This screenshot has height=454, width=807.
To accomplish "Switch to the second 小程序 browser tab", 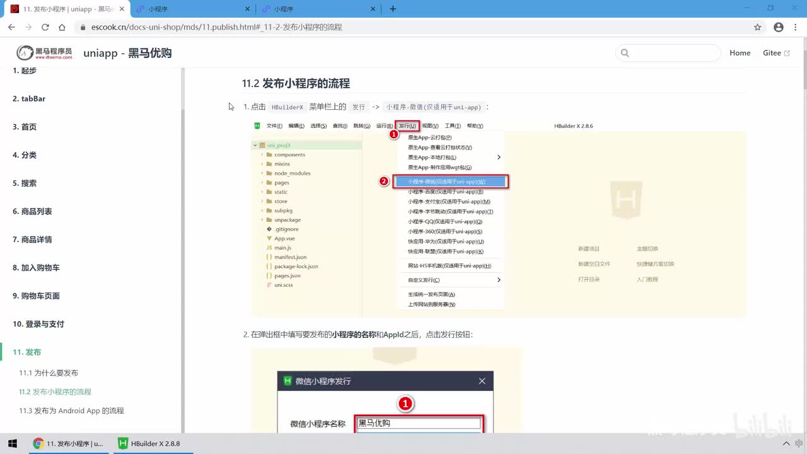I will [192, 9].
